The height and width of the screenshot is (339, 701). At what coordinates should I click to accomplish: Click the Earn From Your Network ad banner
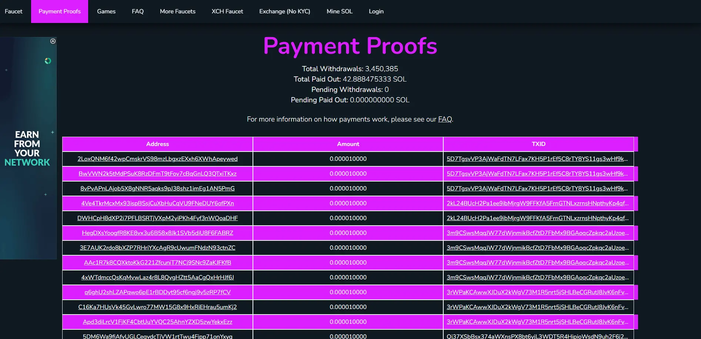coord(28,148)
